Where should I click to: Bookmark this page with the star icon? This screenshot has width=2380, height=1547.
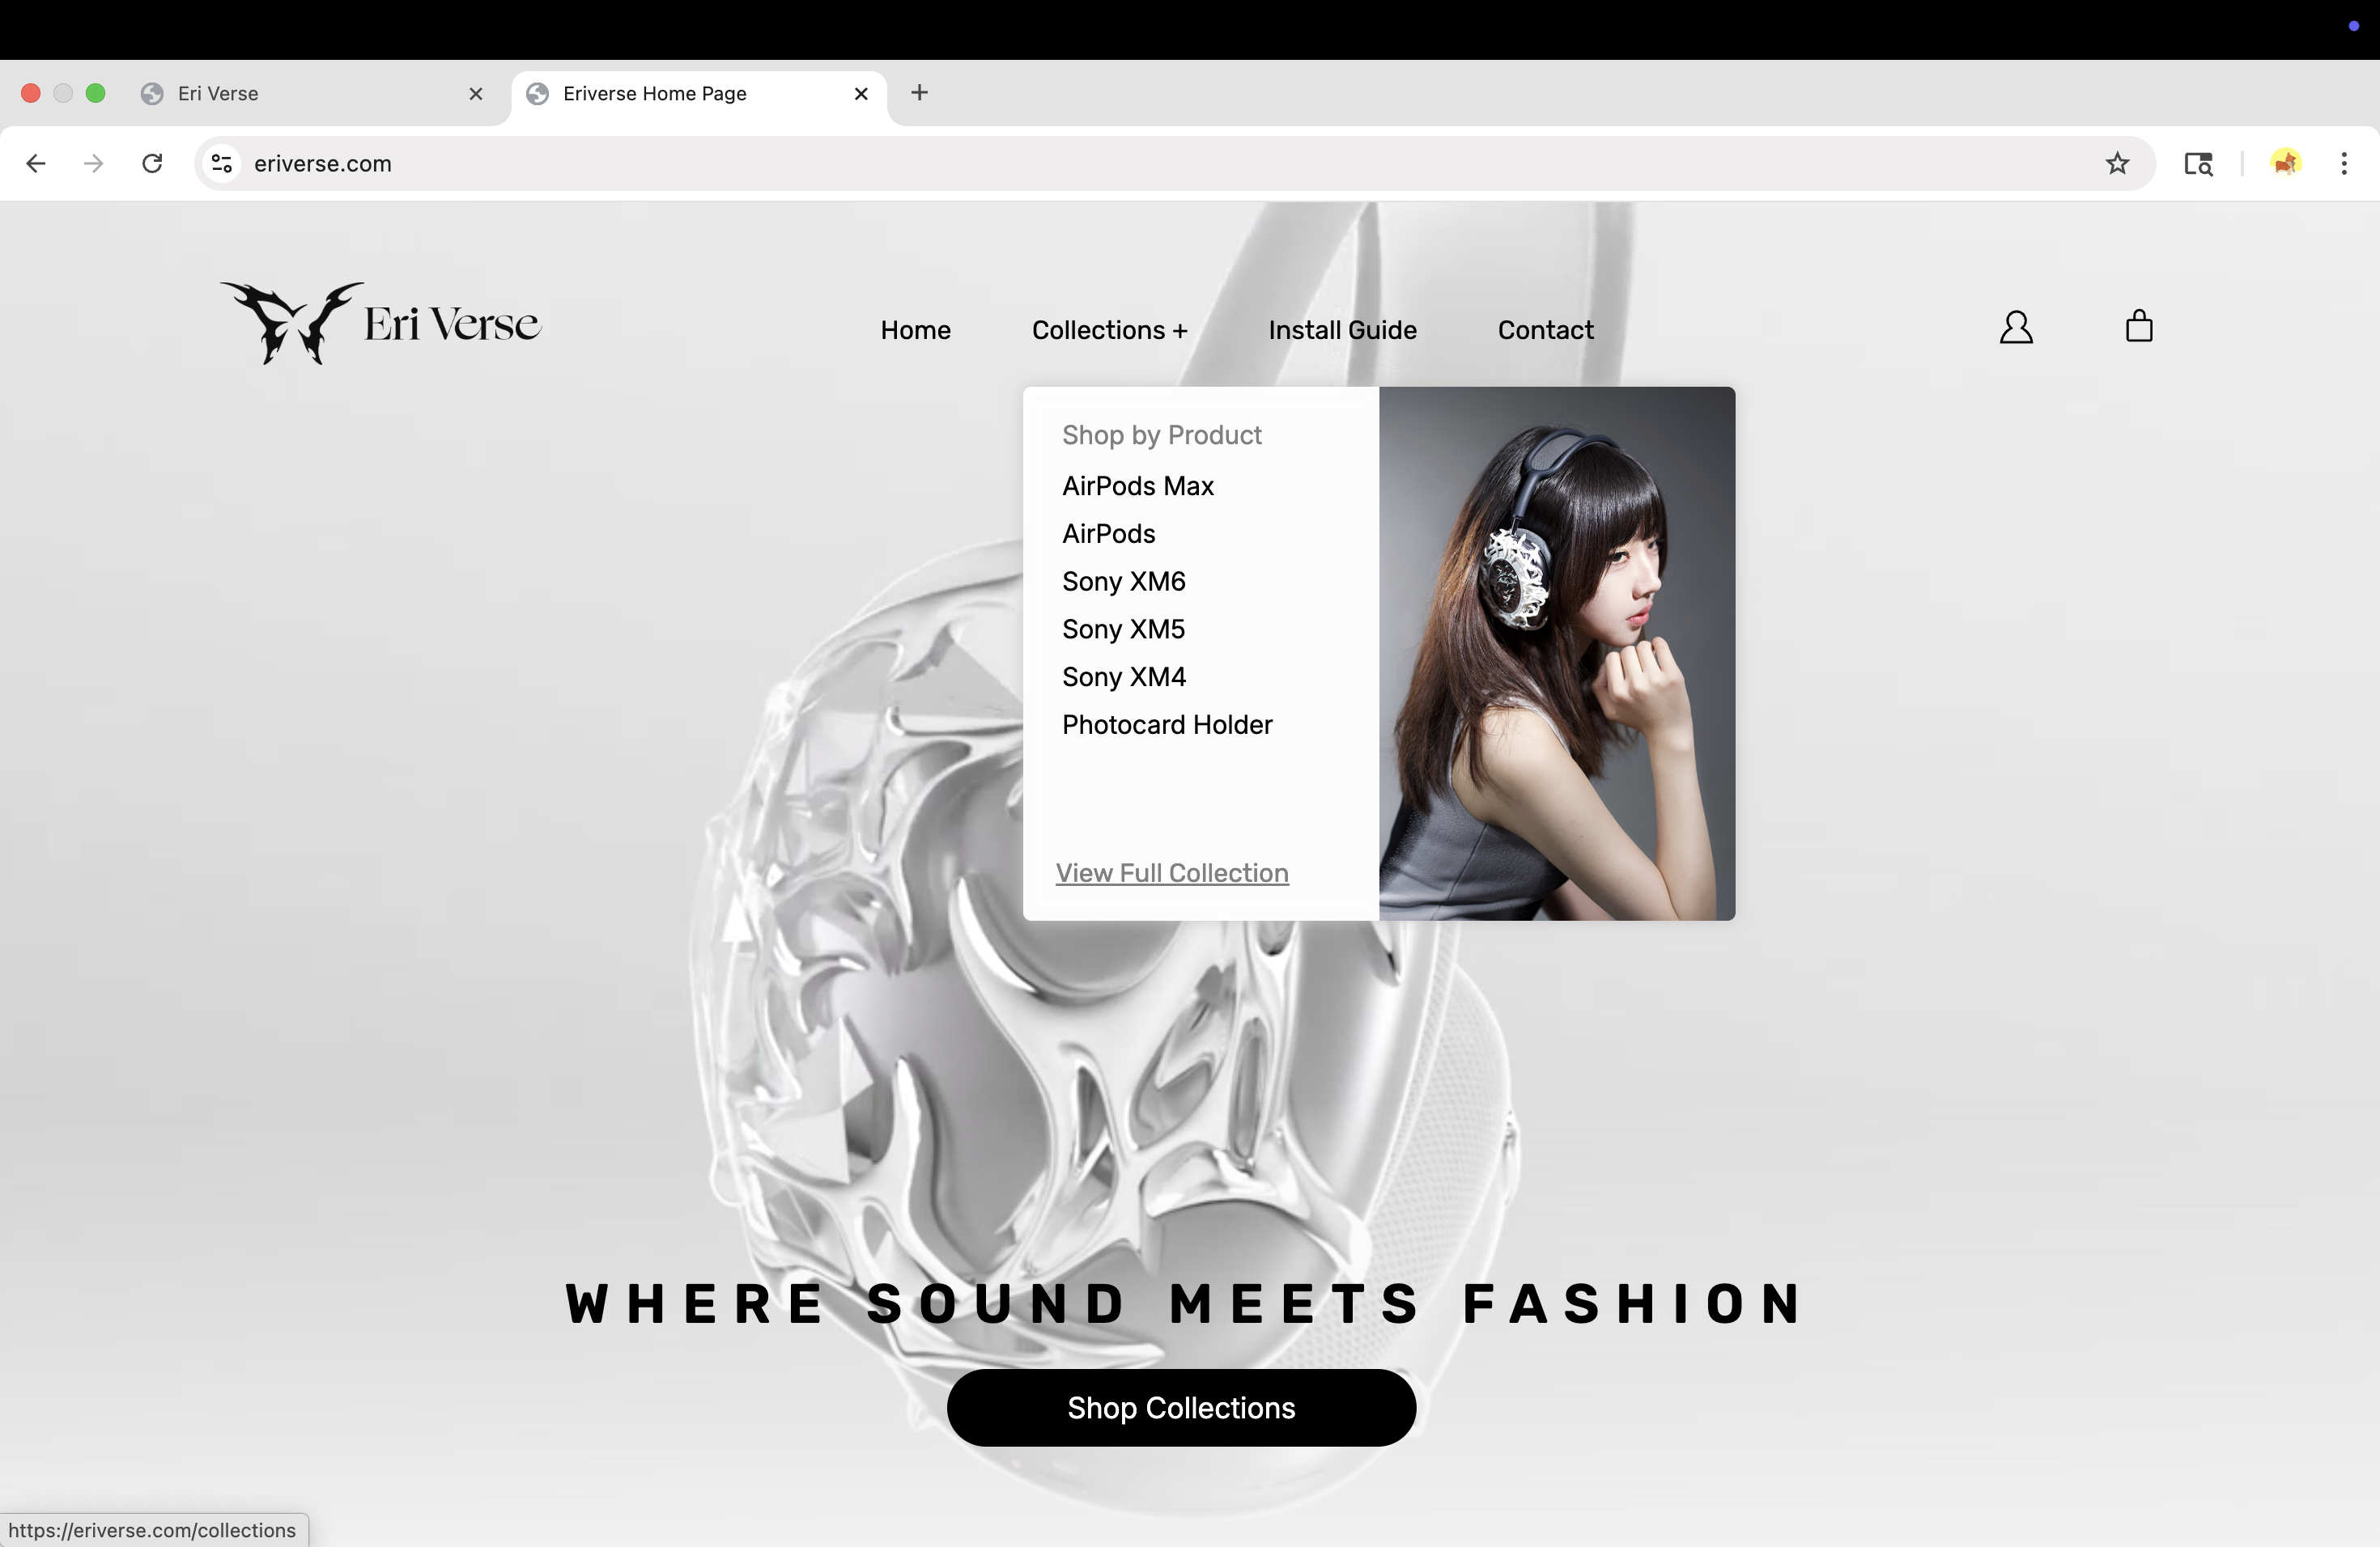pos(2116,164)
